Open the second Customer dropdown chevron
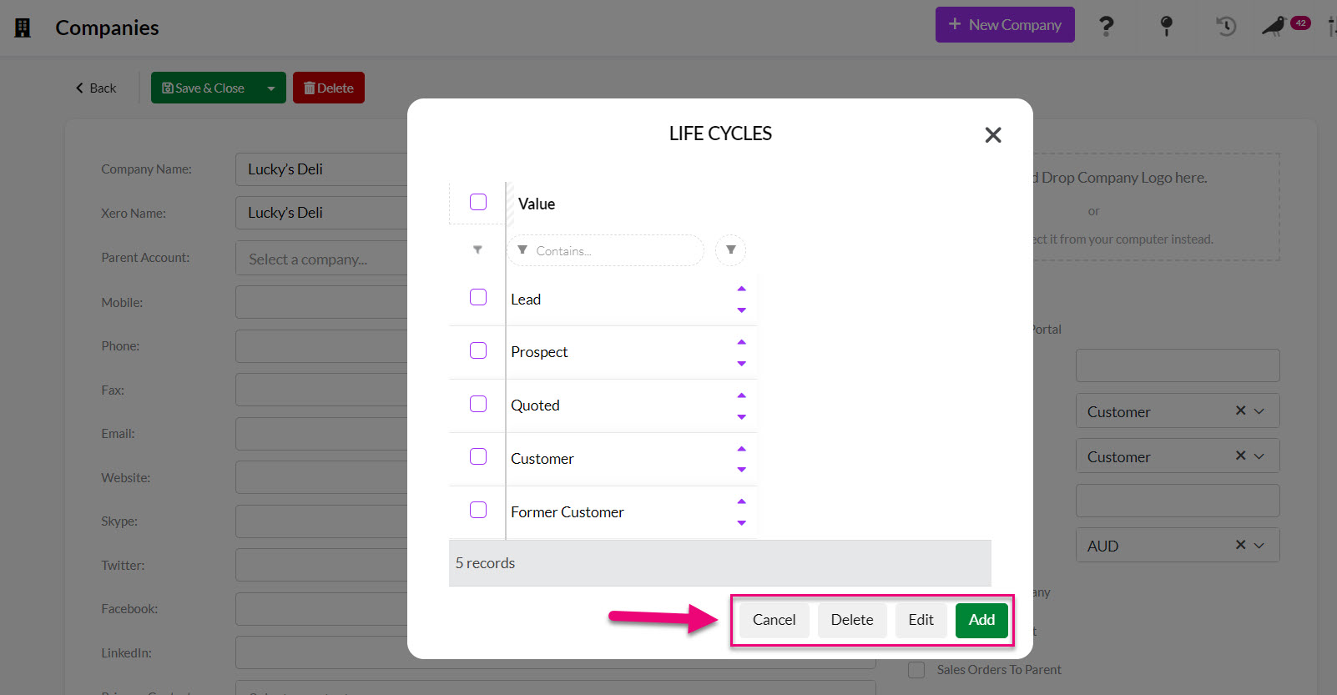The width and height of the screenshot is (1337, 695). point(1259,456)
